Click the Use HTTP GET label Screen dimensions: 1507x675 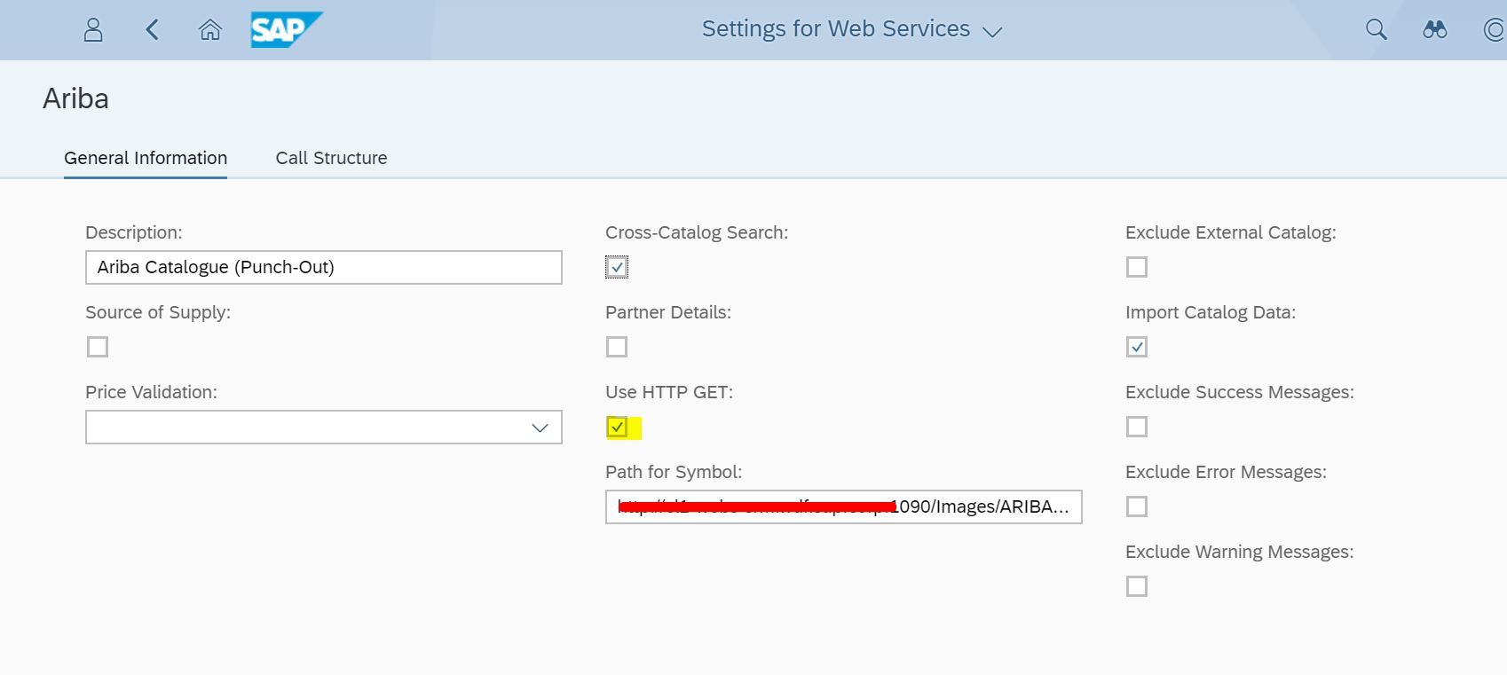click(669, 392)
